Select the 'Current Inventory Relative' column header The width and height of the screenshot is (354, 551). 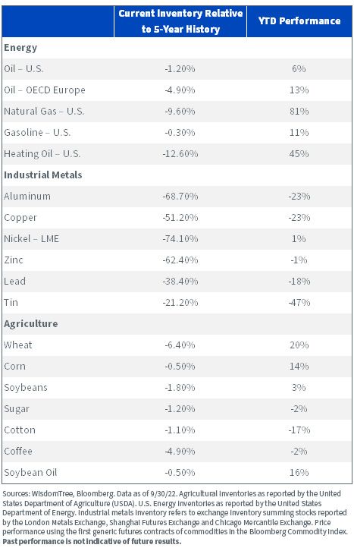coord(180,21)
